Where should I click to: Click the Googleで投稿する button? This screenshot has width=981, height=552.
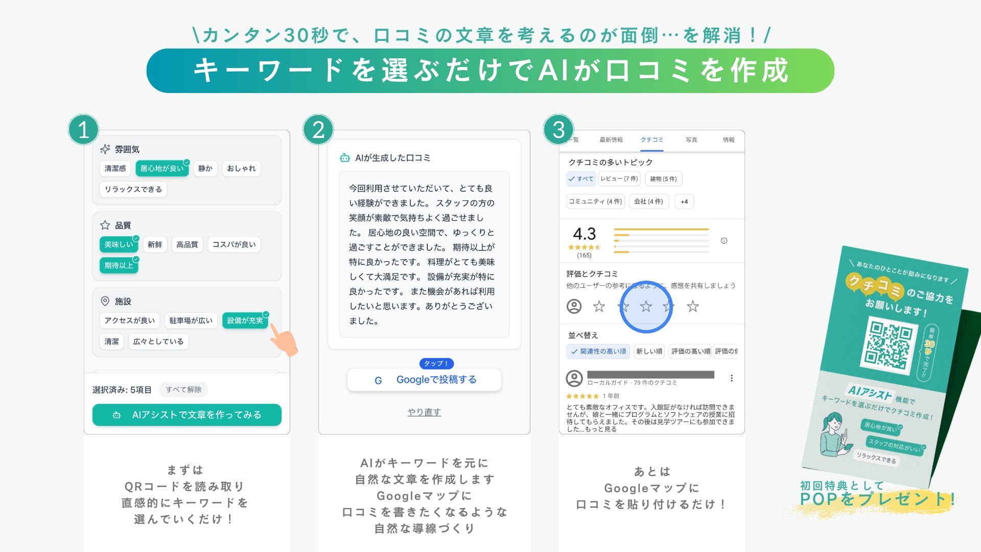[424, 380]
